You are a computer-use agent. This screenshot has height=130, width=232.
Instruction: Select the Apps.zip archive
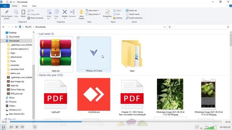point(55,55)
